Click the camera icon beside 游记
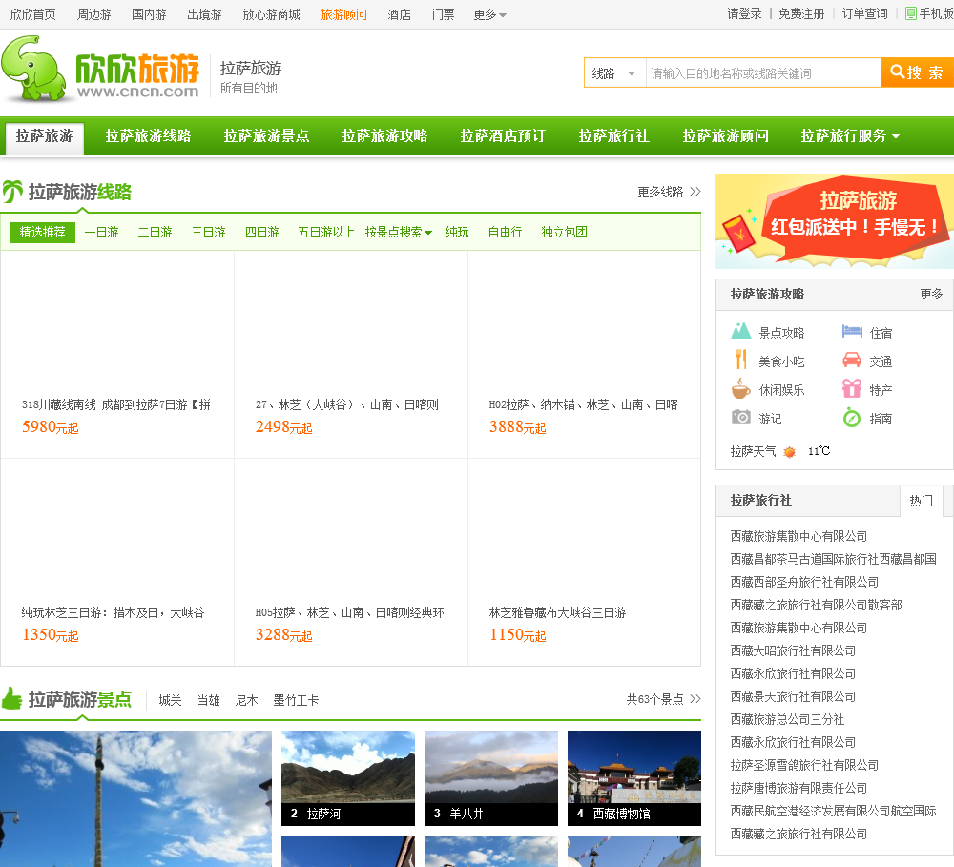This screenshot has height=867, width=954. (x=740, y=417)
